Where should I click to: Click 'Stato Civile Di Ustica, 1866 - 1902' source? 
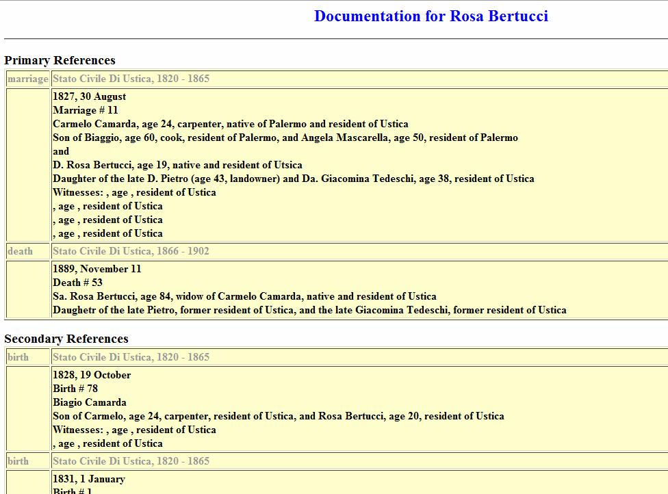[x=131, y=251]
